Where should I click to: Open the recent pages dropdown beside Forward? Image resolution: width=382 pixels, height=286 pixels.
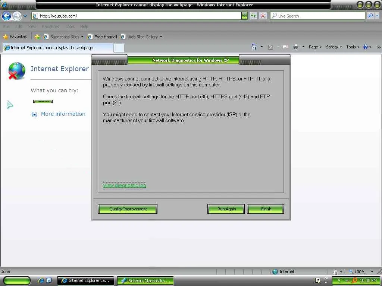(x=25, y=16)
